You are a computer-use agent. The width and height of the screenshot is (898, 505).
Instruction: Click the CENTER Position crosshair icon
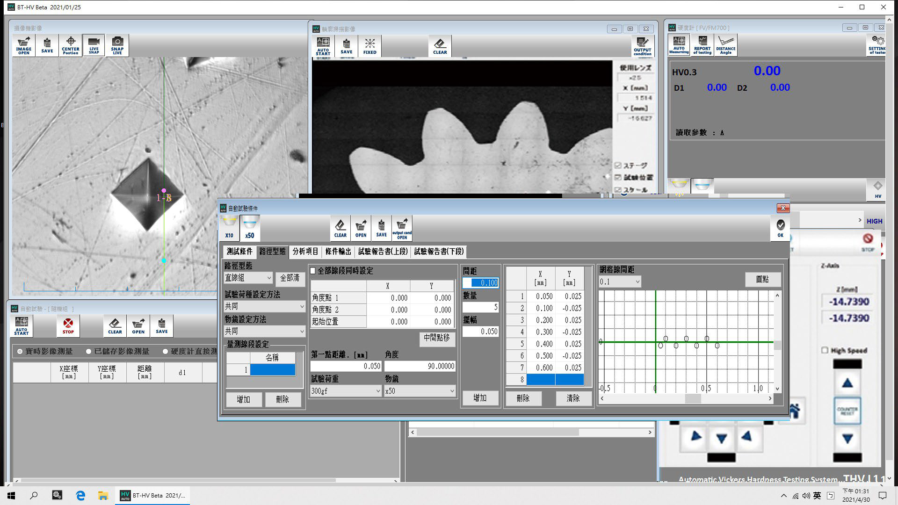(70, 45)
